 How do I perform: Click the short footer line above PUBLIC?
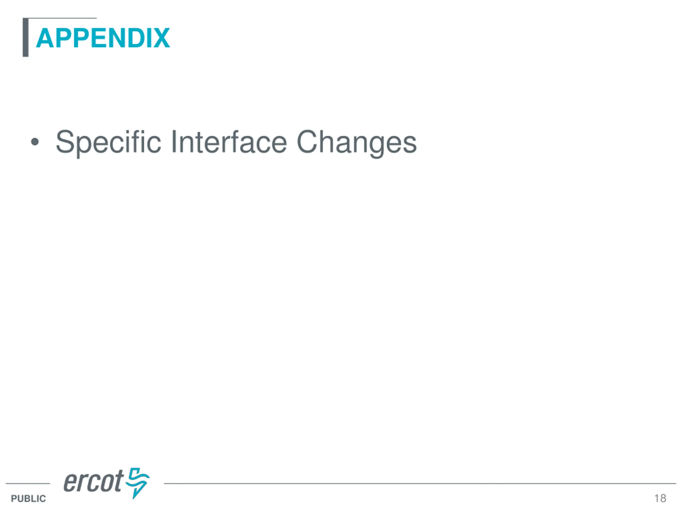click(x=28, y=484)
